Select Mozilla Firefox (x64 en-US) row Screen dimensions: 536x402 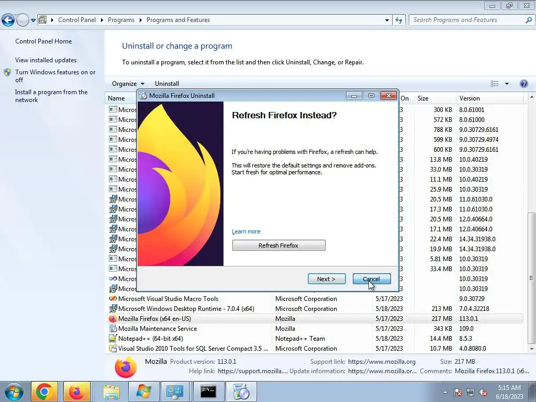pyautogui.click(x=315, y=319)
